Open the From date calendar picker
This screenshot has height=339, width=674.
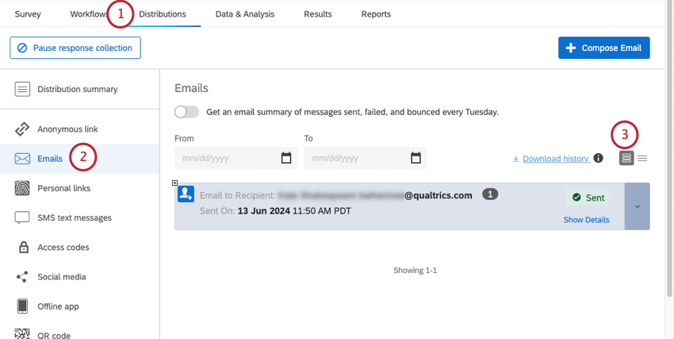tap(286, 158)
